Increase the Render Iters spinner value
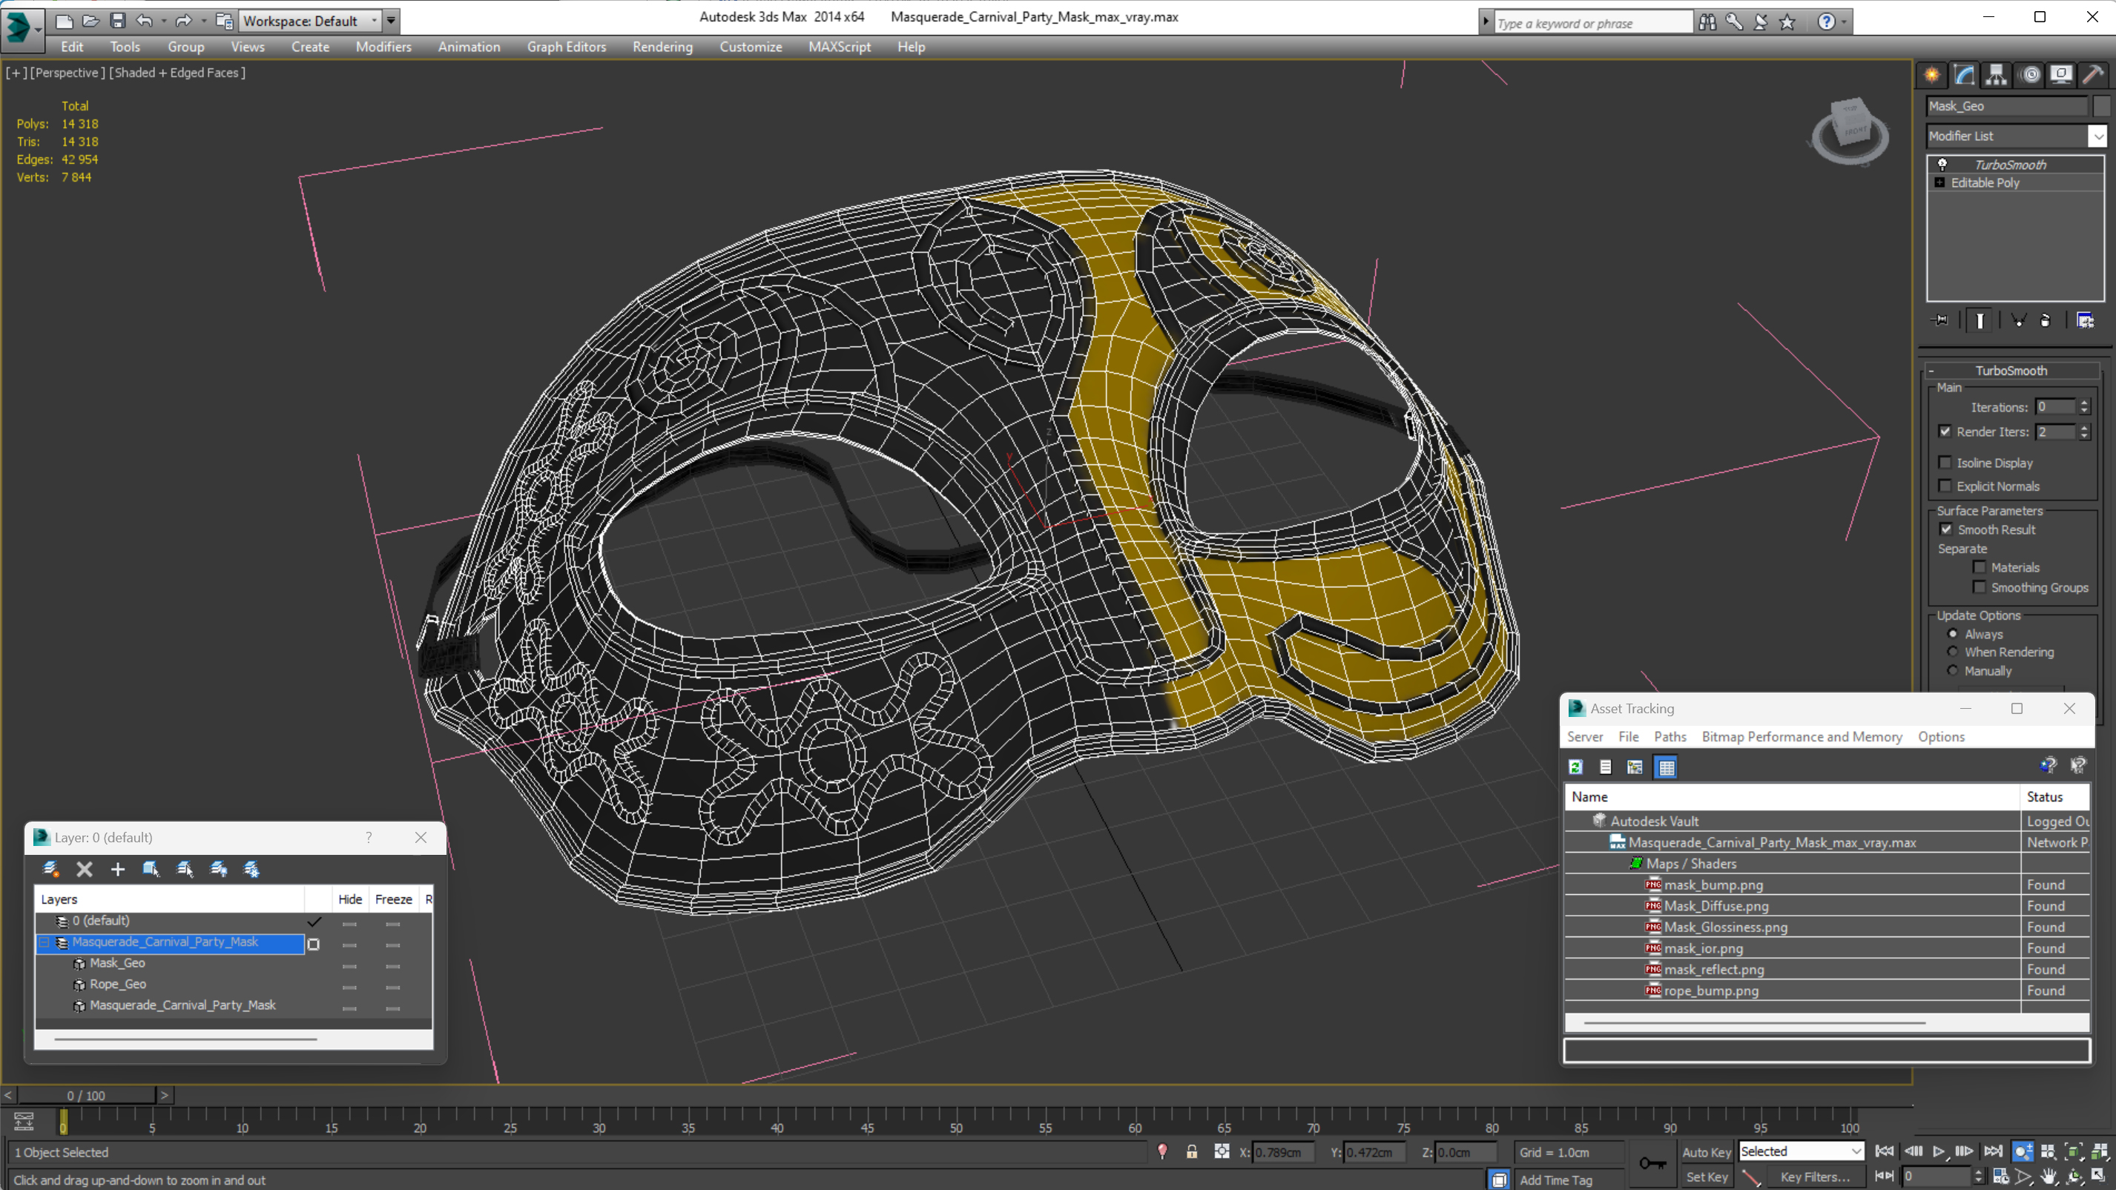 2084,427
